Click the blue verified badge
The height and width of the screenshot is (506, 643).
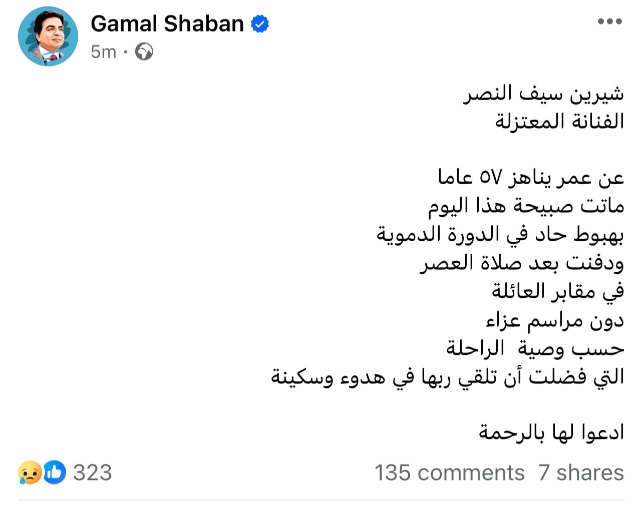tap(260, 24)
